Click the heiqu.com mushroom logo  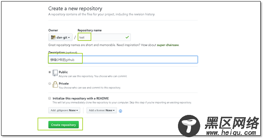tap(189, 126)
